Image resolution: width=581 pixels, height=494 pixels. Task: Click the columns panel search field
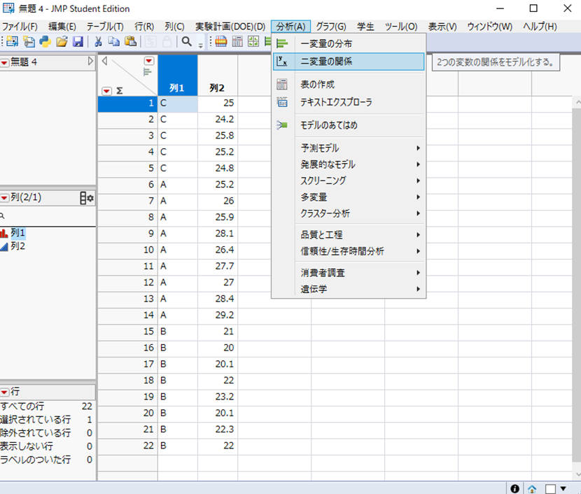point(49,216)
